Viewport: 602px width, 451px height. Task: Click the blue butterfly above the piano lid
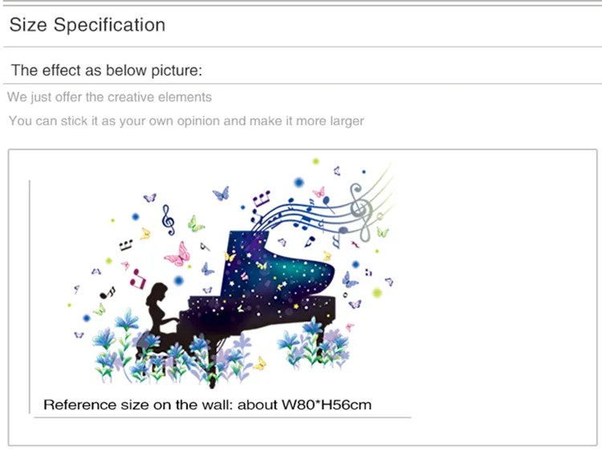tap(221, 193)
